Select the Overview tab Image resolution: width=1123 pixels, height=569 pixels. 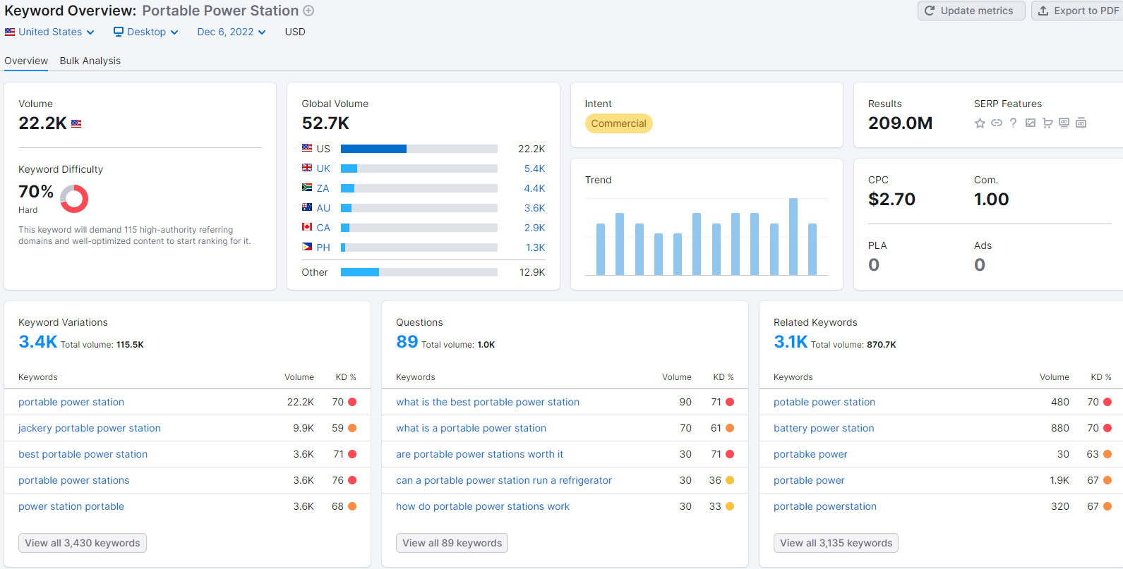pos(26,61)
